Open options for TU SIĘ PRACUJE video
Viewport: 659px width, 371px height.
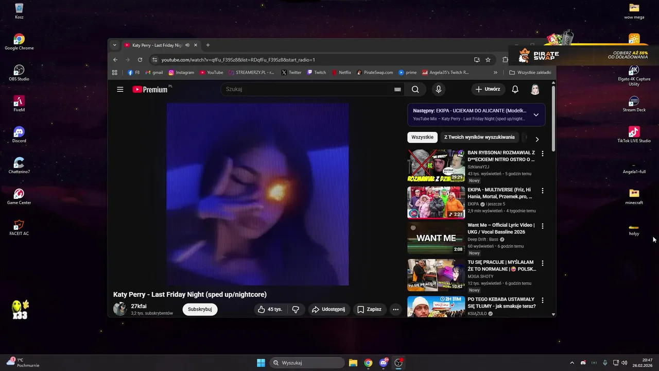click(x=542, y=263)
